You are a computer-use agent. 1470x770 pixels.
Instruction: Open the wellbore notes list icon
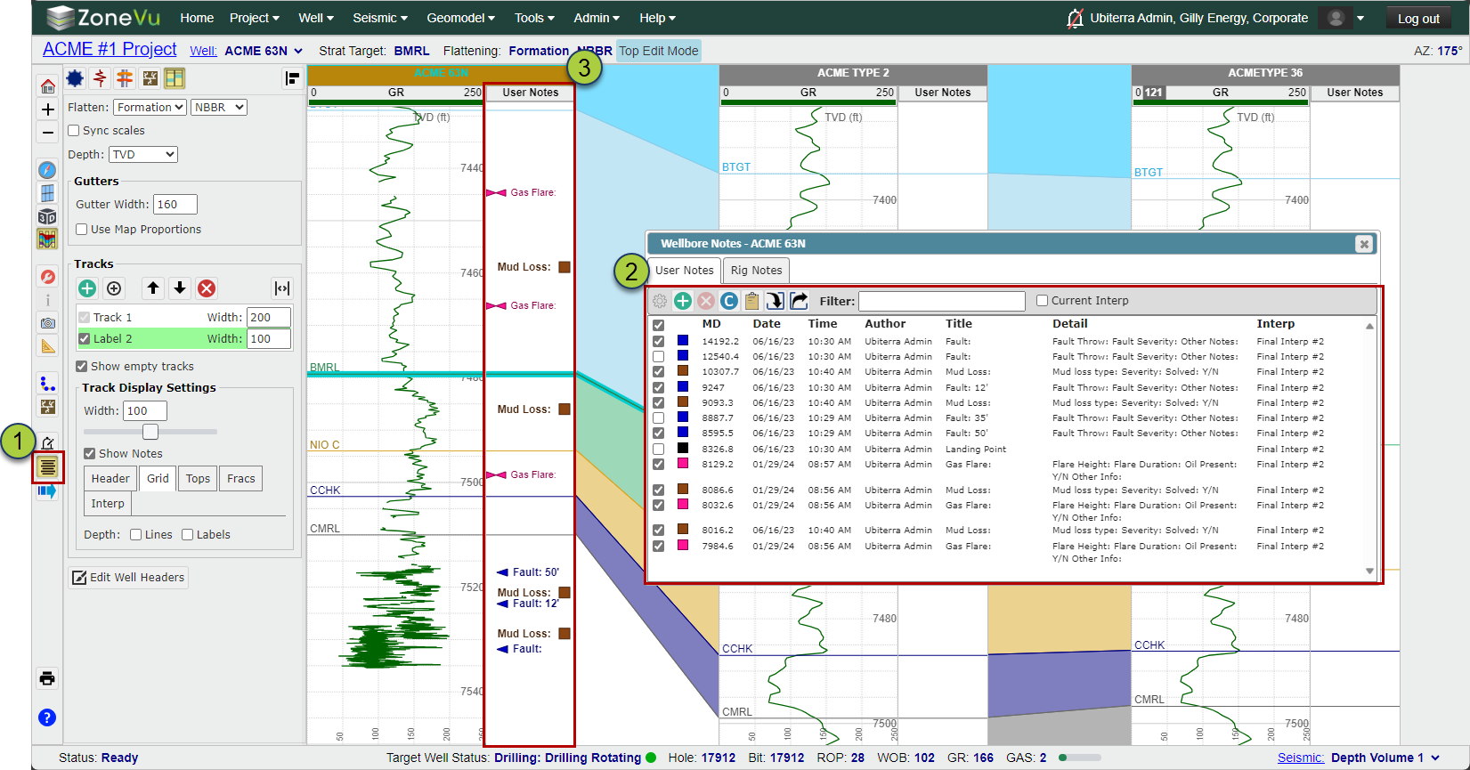pyautogui.click(x=48, y=466)
